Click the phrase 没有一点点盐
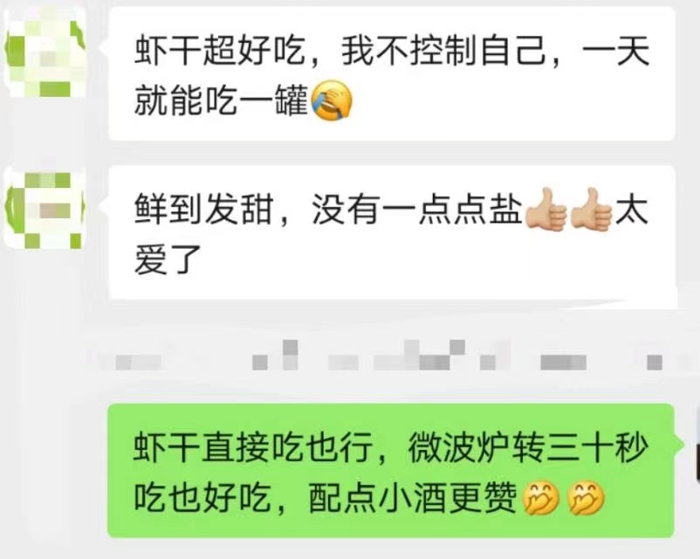 (417, 210)
